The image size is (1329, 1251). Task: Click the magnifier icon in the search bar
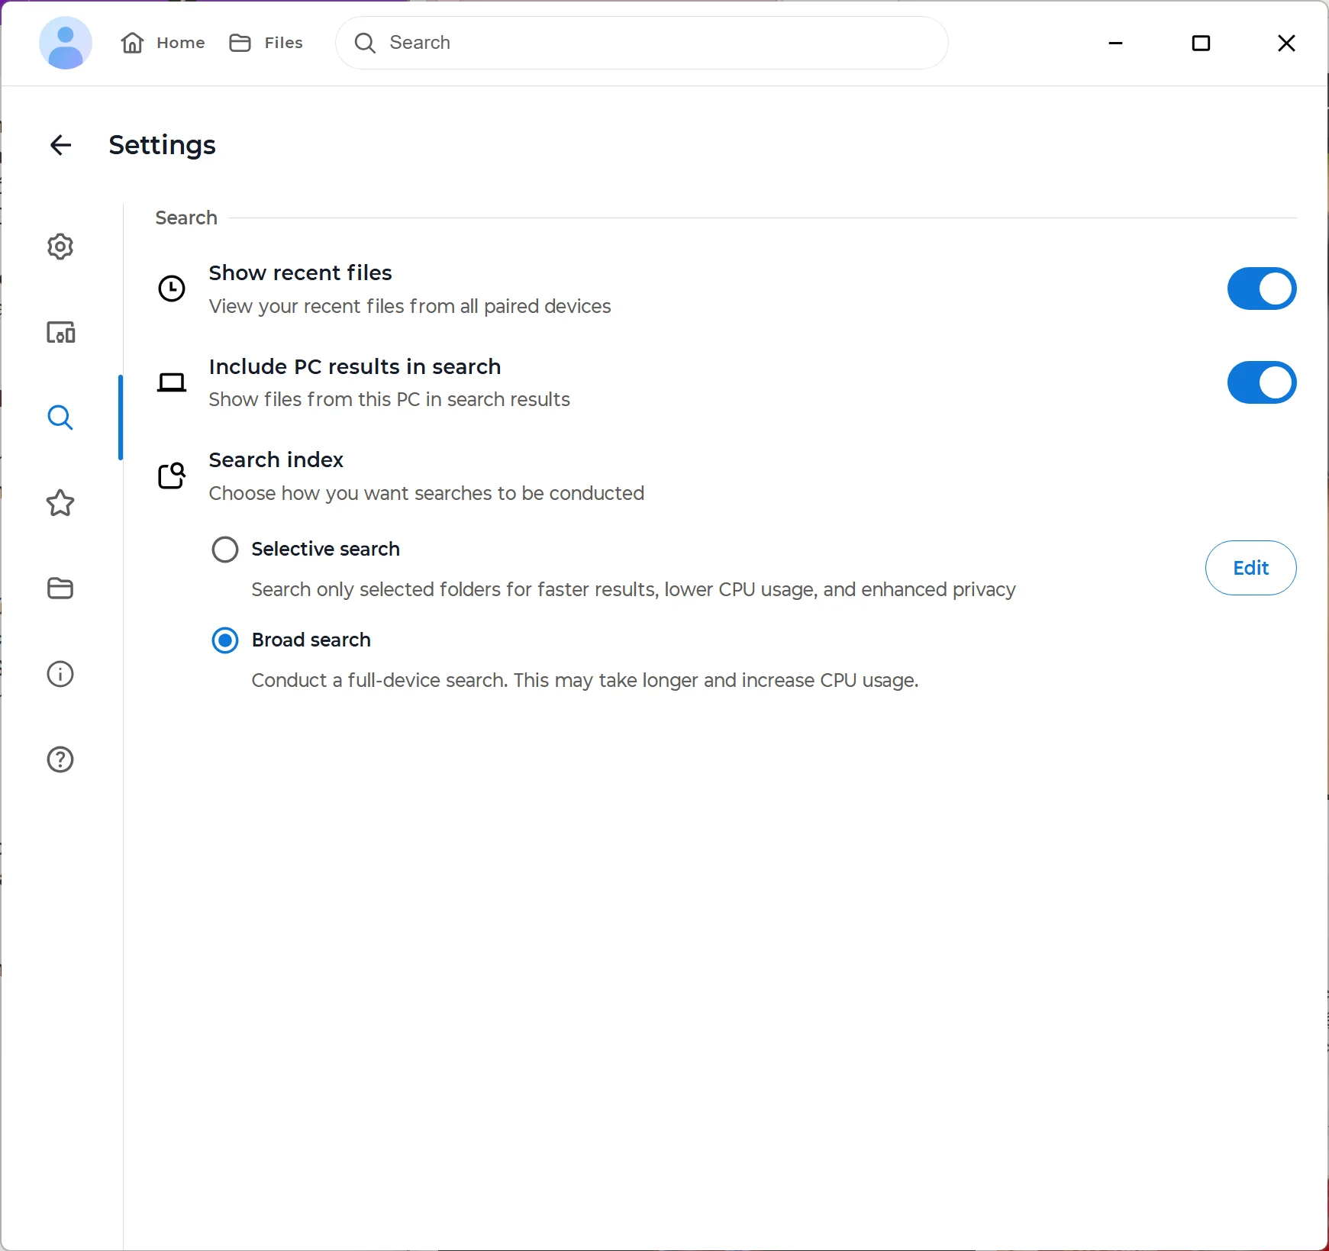point(365,43)
